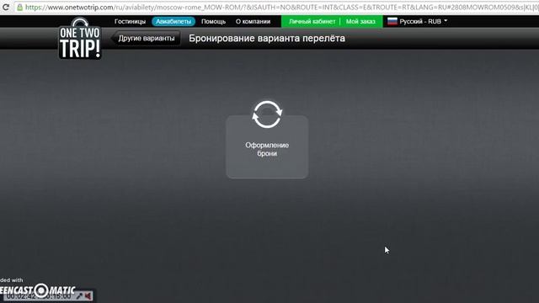Open the One Two Trip logo homepage

(80, 39)
